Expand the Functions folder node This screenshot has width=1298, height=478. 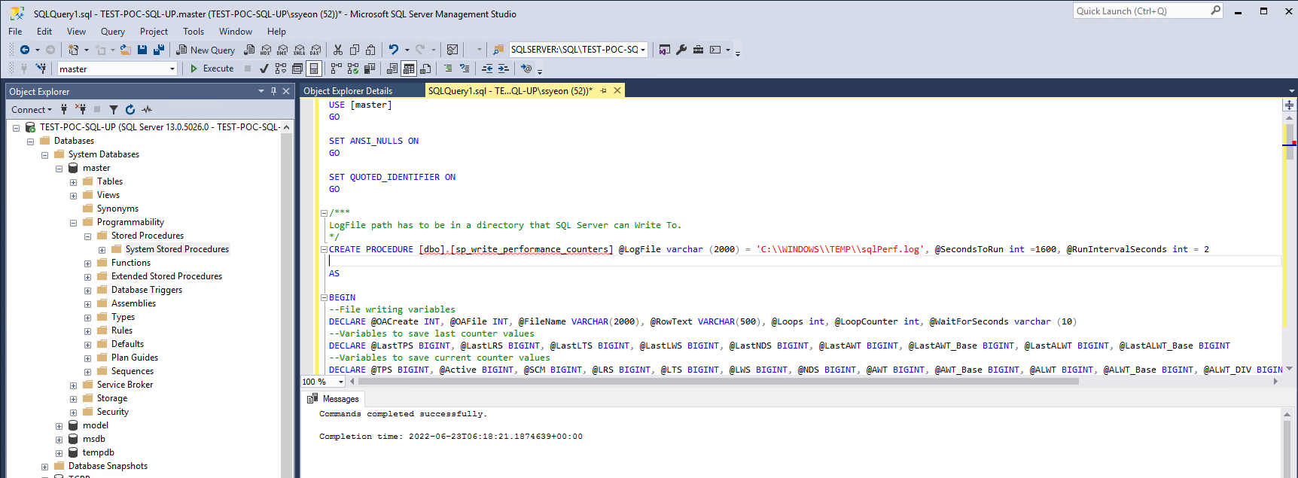[x=87, y=263]
